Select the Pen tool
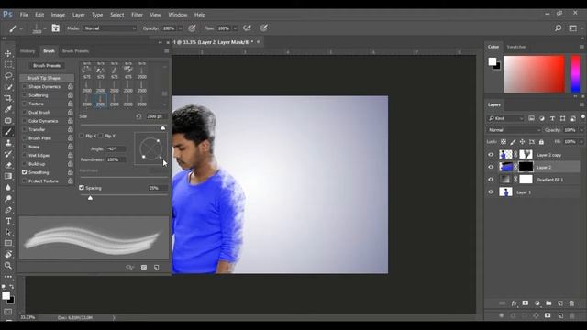587x330 pixels. (8, 210)
